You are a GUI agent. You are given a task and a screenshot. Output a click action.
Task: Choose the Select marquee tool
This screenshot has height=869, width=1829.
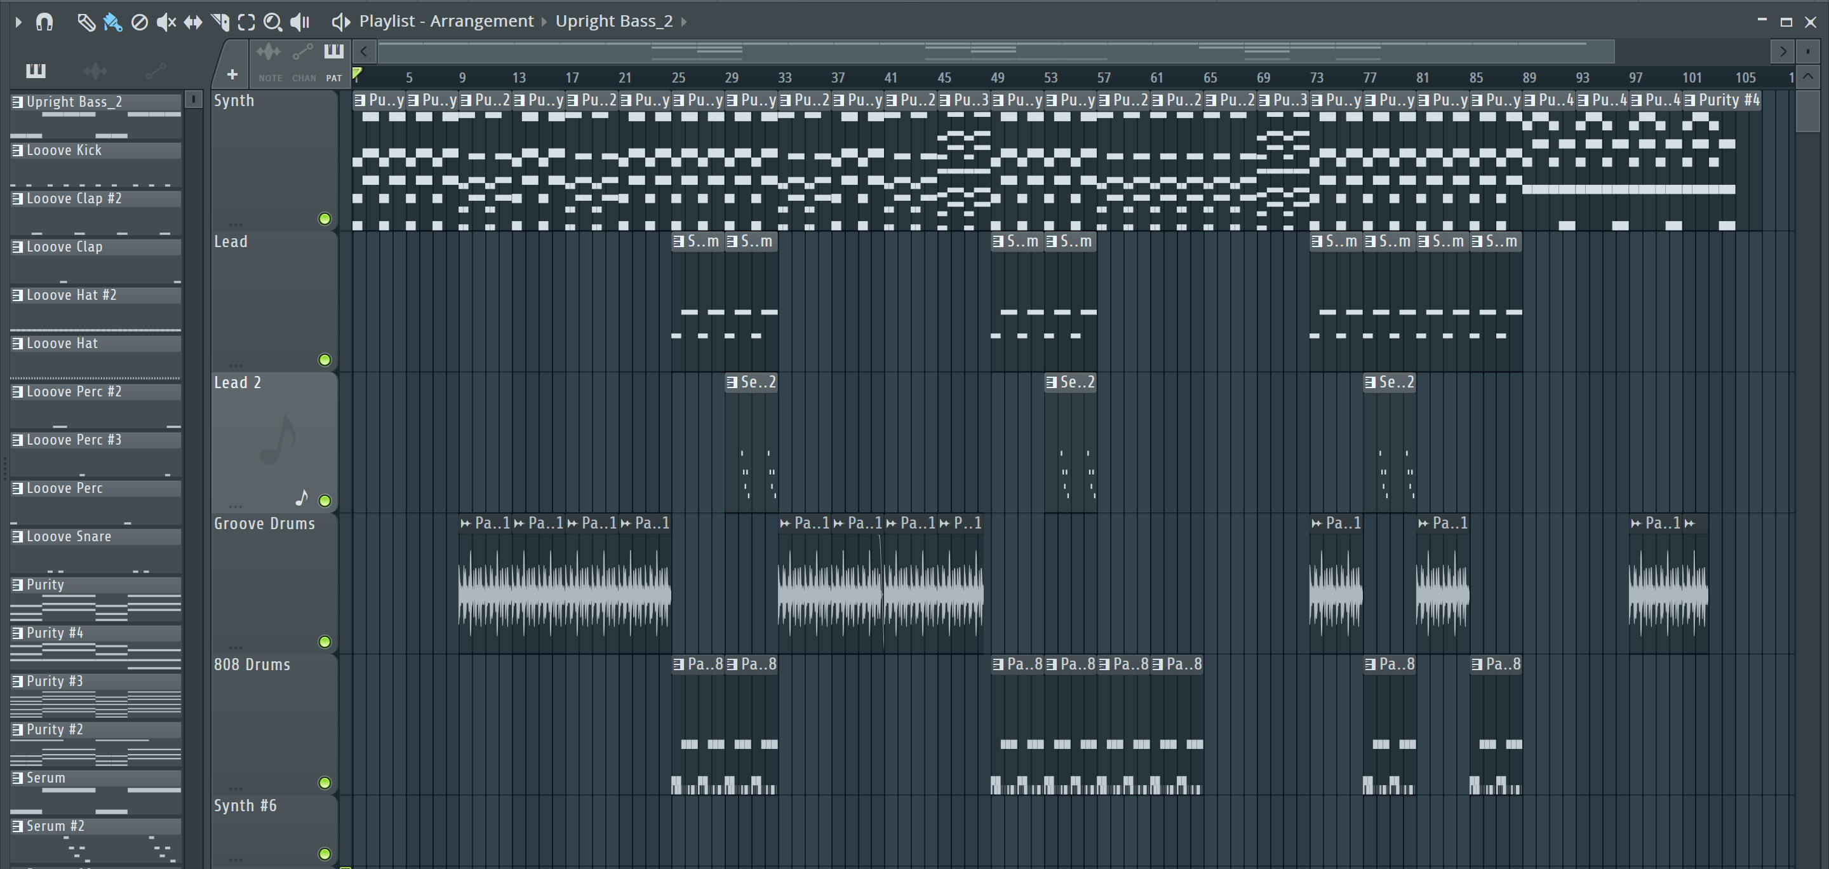click(246, 23)
